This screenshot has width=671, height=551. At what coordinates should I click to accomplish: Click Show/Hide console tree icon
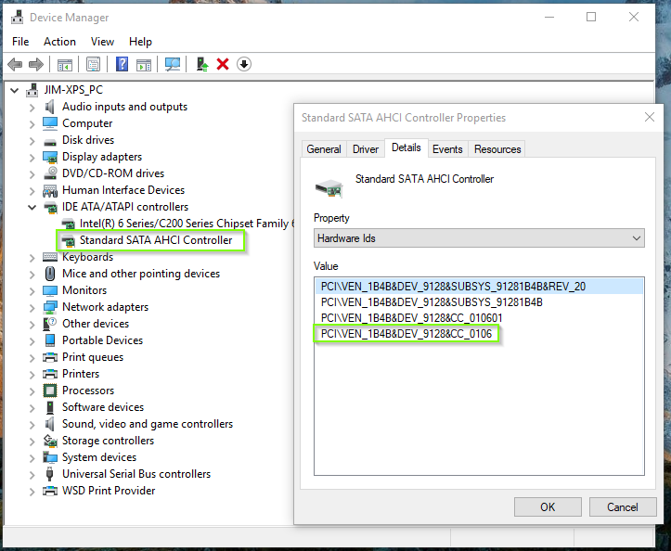(65, 64)
